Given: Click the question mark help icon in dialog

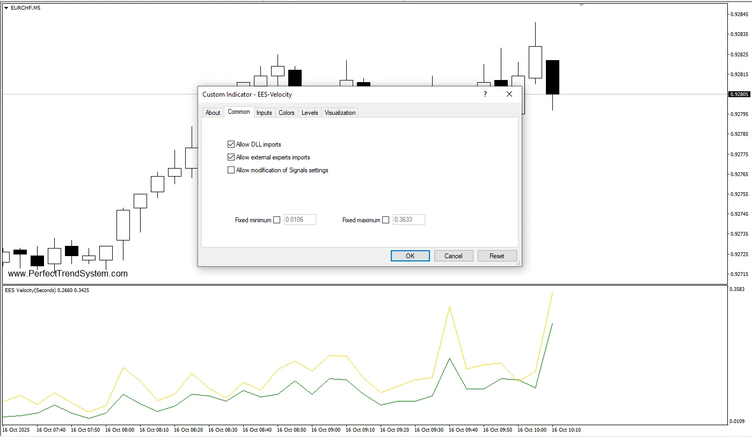Looking at the screenshot, I should 485,94.
